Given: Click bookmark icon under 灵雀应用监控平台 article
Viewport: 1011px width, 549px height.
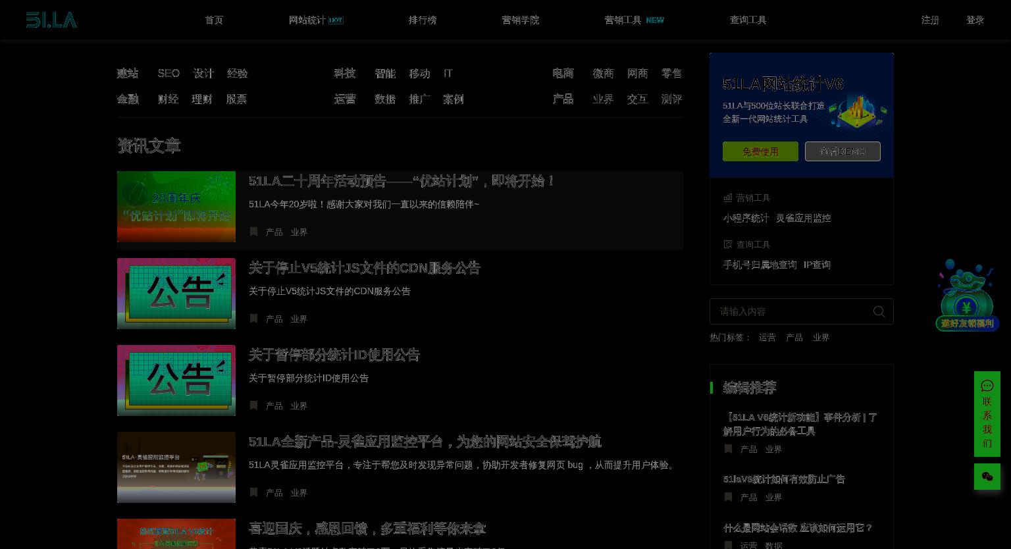Looking at the screenshot, I should coord(253,492).
